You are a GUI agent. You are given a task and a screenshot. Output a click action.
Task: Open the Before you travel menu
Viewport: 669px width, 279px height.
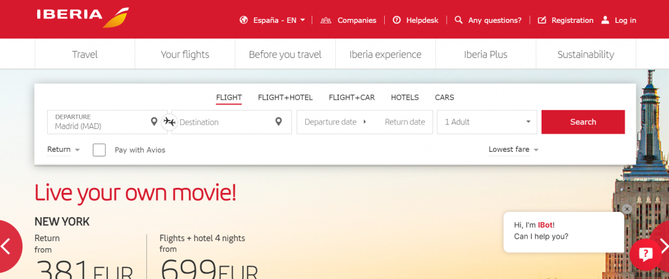pos(285,55)
